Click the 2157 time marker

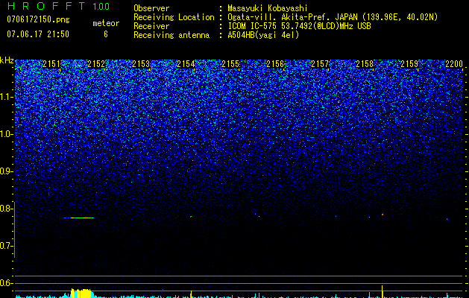pos(320,64)
